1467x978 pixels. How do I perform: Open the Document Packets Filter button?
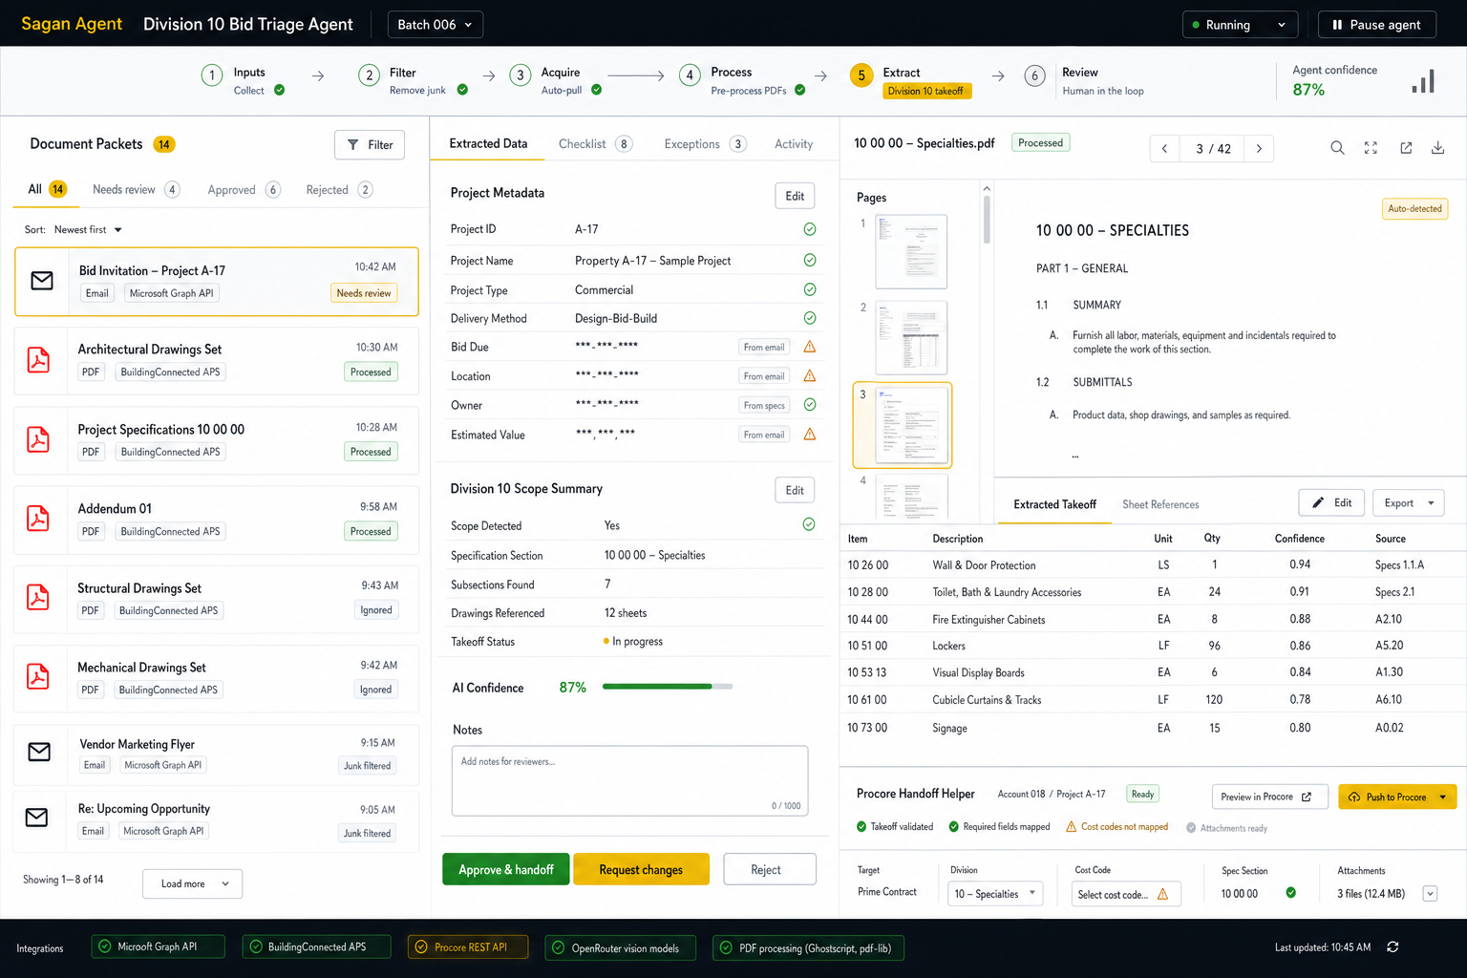click(x=370, y=145)
